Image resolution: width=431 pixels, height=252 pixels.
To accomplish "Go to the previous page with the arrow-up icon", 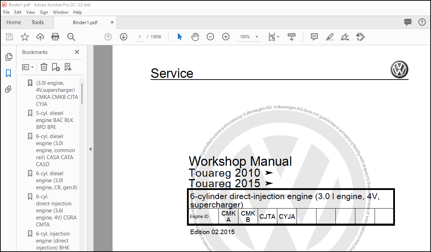I will pos(108,37).
